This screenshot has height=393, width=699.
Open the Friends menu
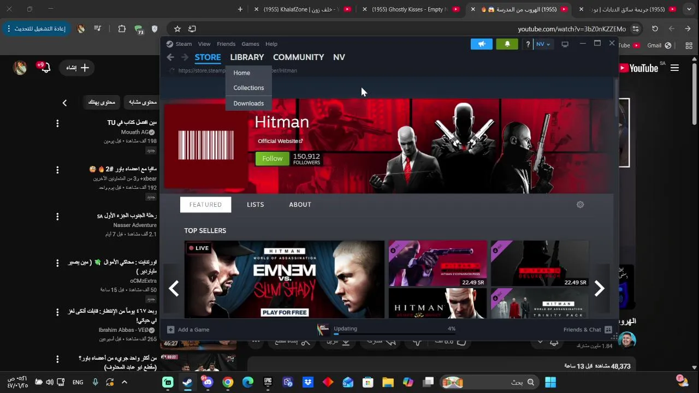226,44
